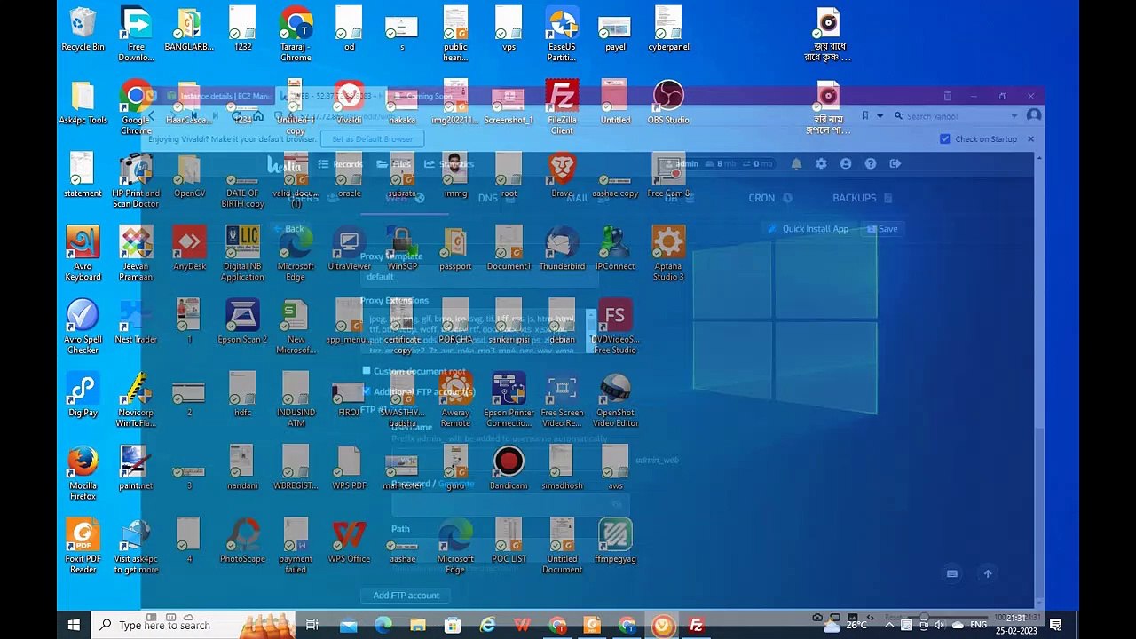This screenshot has height=639, width=1136.
Task: Expand the Search Yahoo history dropdown arrow
Action: pos(1014,116)
